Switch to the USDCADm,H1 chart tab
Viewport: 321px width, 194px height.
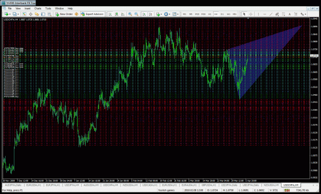point(150,185)
